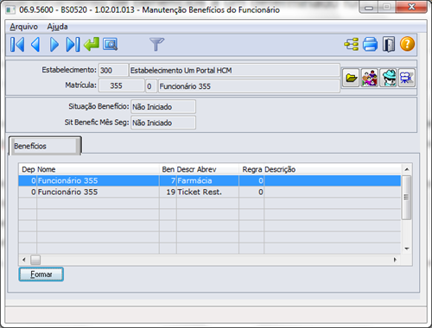This screenshot has width=432, height=328.
Task: Click grid vertical scrollbar down arrow
Action: pos(407,249)
